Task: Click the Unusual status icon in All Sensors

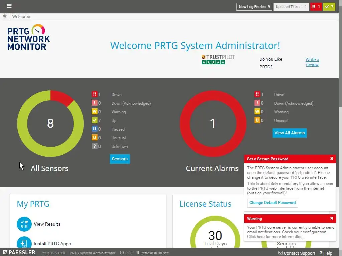Action: [x=95, y=138]
